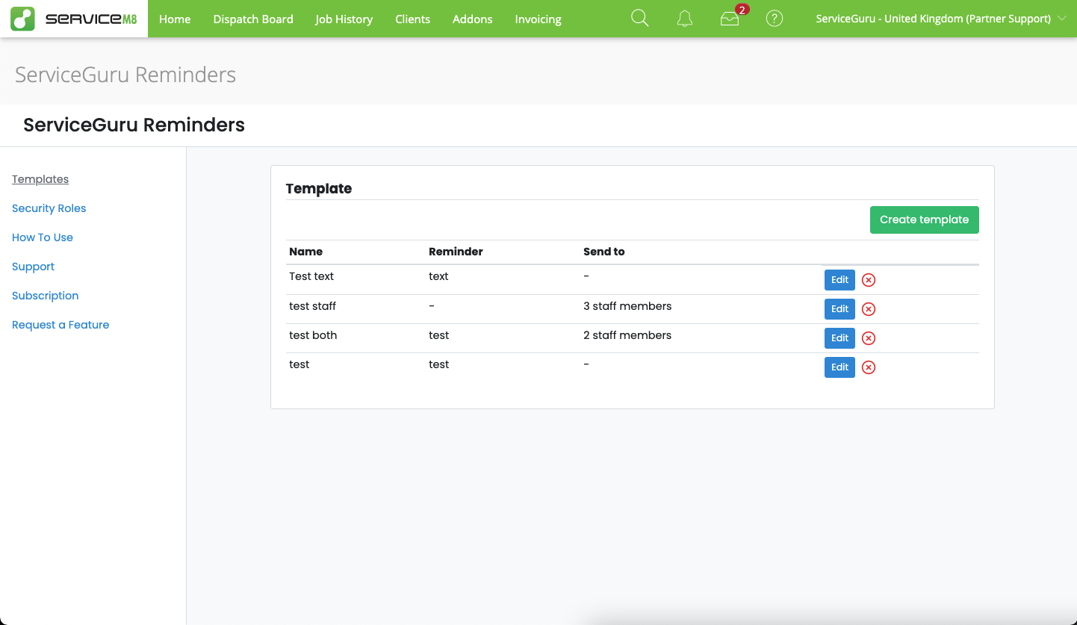Click the 'text' reminder cell

tap(438, 276)
